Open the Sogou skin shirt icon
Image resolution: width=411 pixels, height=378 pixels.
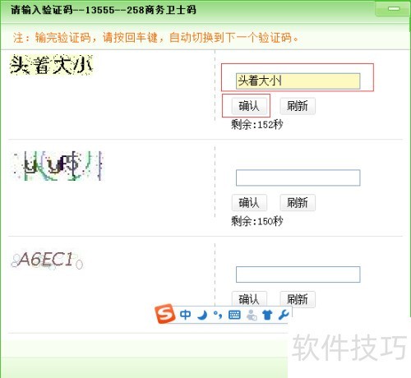click(267, 315)
